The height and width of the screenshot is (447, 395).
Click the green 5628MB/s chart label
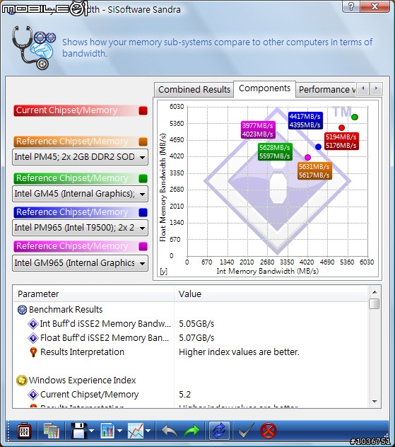coord(275,151)
